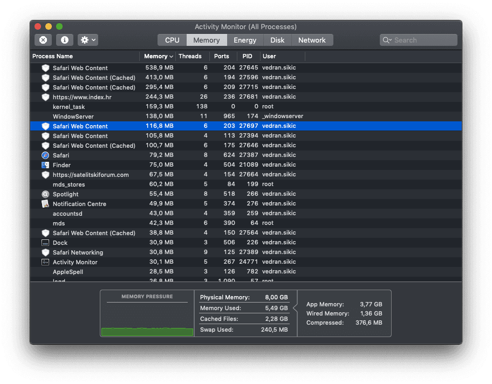This screenshot has width=492, height=384.
Task: Click the Compressed 376,6 MB entry
Action: (344, 323)
